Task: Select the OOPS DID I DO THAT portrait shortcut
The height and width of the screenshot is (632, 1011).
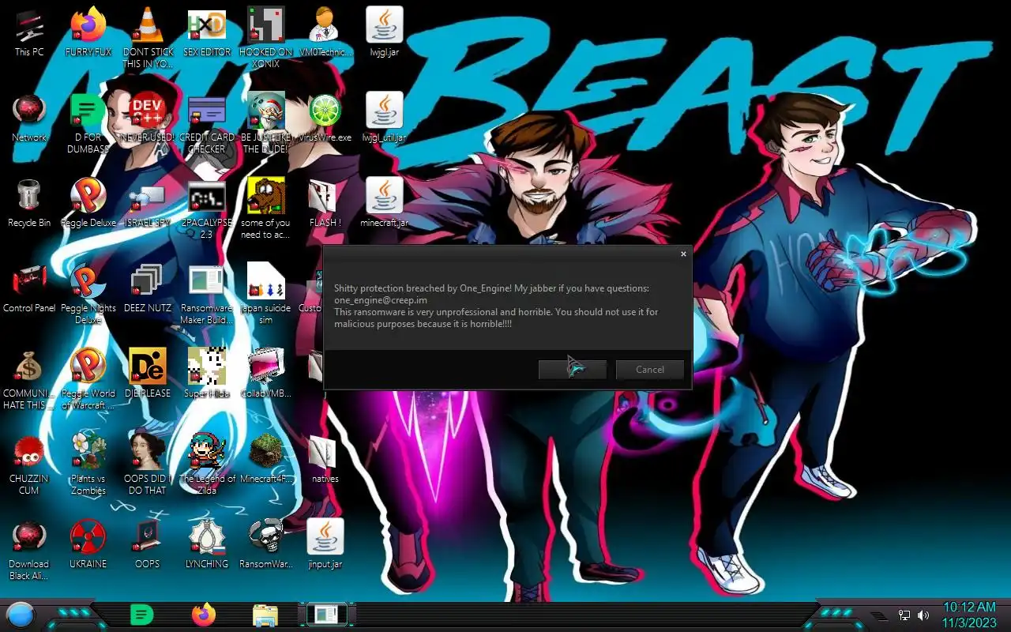Action: pyautogui.click(x=147, y=465)
